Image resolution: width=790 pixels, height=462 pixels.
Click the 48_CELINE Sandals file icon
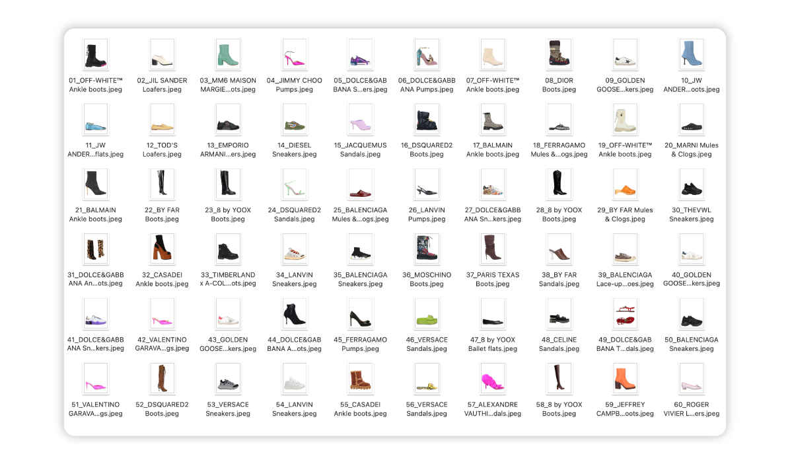(559, 315)
